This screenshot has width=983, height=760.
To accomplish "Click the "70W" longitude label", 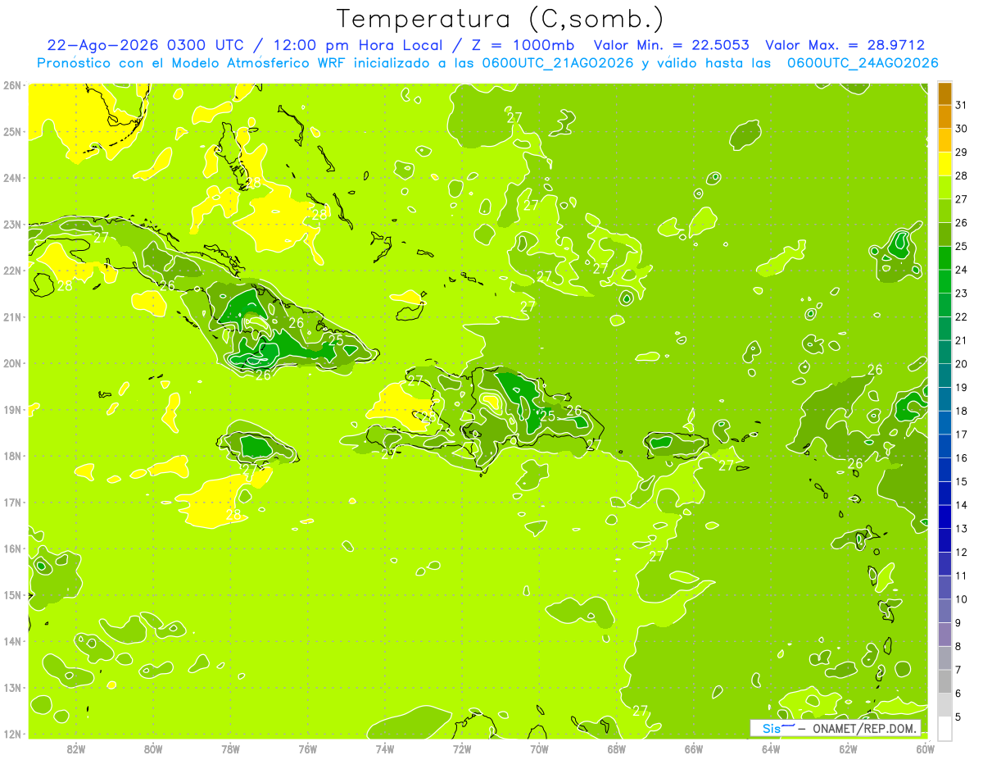I will click(539, 749).
